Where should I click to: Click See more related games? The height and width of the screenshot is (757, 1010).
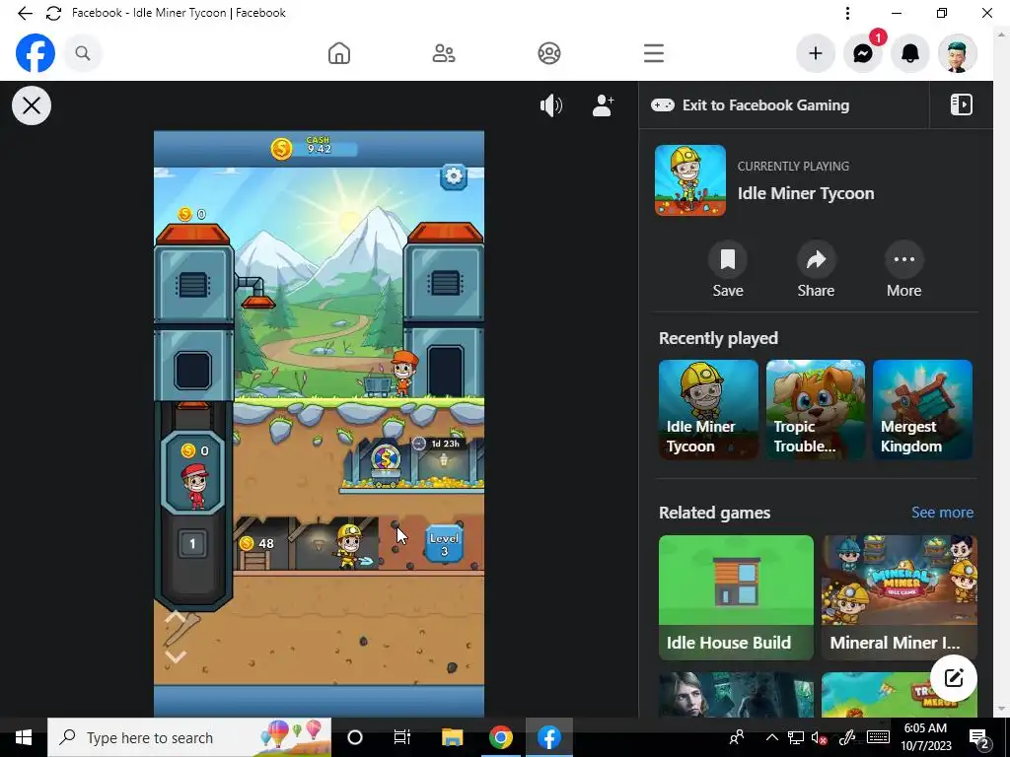(x=942, y=513)
